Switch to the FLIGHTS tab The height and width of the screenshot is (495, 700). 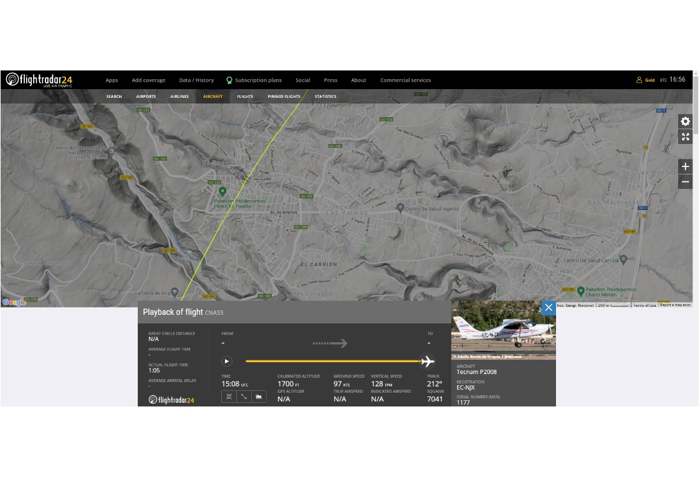pos(245,97)
